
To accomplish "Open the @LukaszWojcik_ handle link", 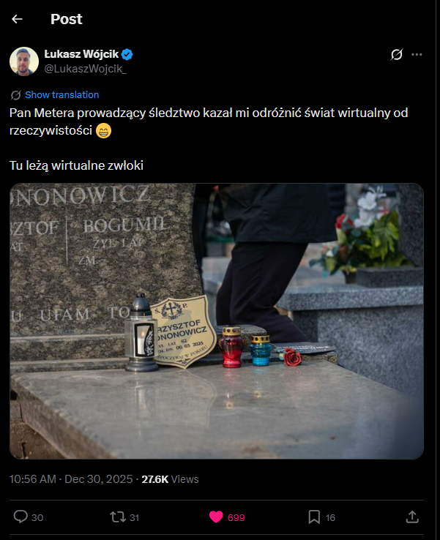I will pyautogui.click(x=86, y=69).
